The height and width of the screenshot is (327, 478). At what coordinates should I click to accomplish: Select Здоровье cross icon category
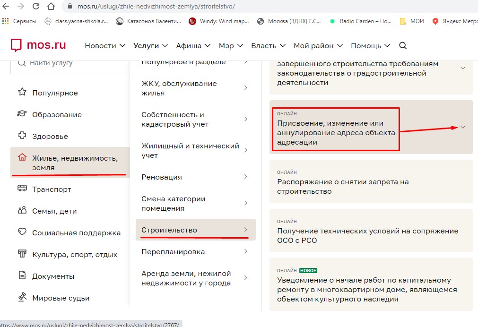point(22,135)
